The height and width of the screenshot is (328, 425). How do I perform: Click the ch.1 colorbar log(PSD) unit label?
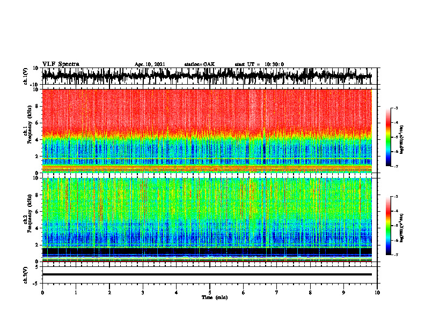(x=402, y=140)
